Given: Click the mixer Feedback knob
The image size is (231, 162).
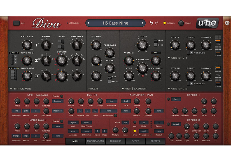Looking at the screenshot, I should click(x=110, y=53).
